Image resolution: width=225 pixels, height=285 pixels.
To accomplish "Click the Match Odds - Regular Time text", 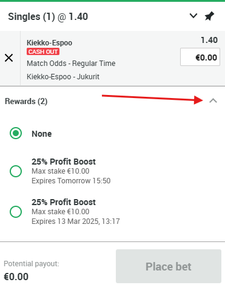I will tap(71, 64).
